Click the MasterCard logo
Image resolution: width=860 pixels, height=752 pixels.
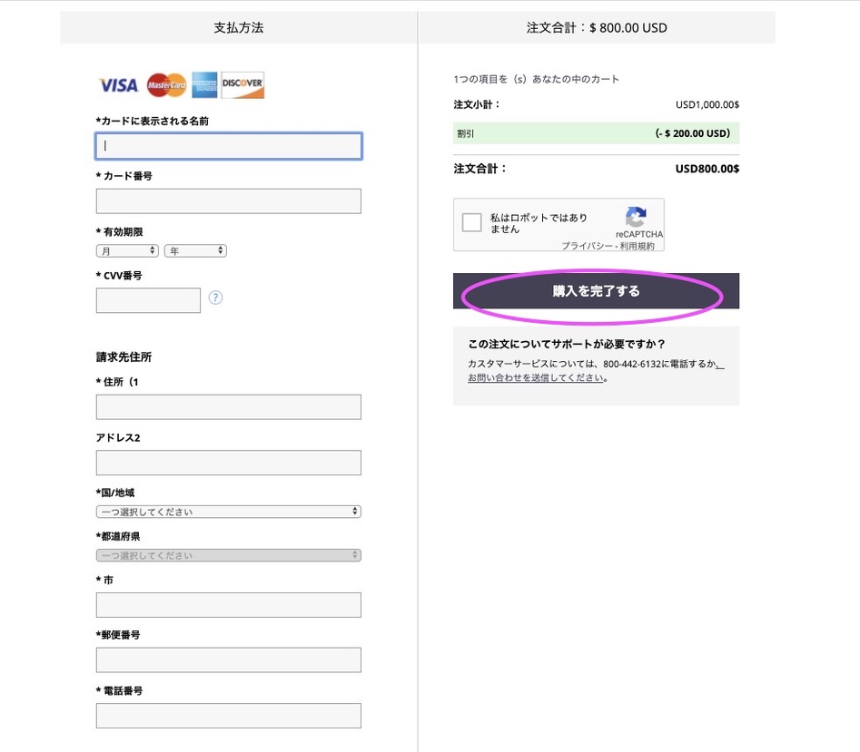(166, 85)
